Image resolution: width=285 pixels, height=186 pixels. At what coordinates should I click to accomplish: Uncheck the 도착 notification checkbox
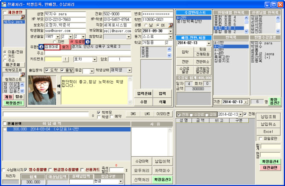click(x=47, y=70)
